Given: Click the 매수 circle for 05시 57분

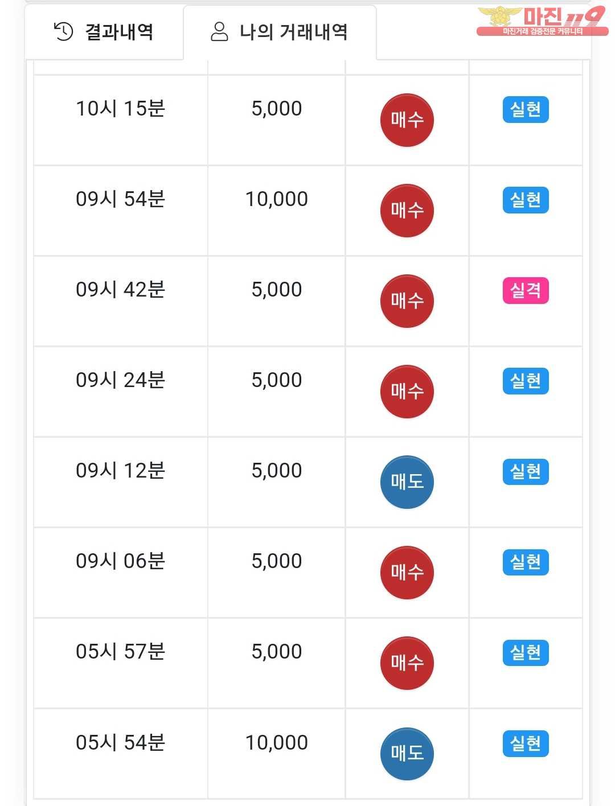Looking at the screenshot, I should [x=407, y=663].
